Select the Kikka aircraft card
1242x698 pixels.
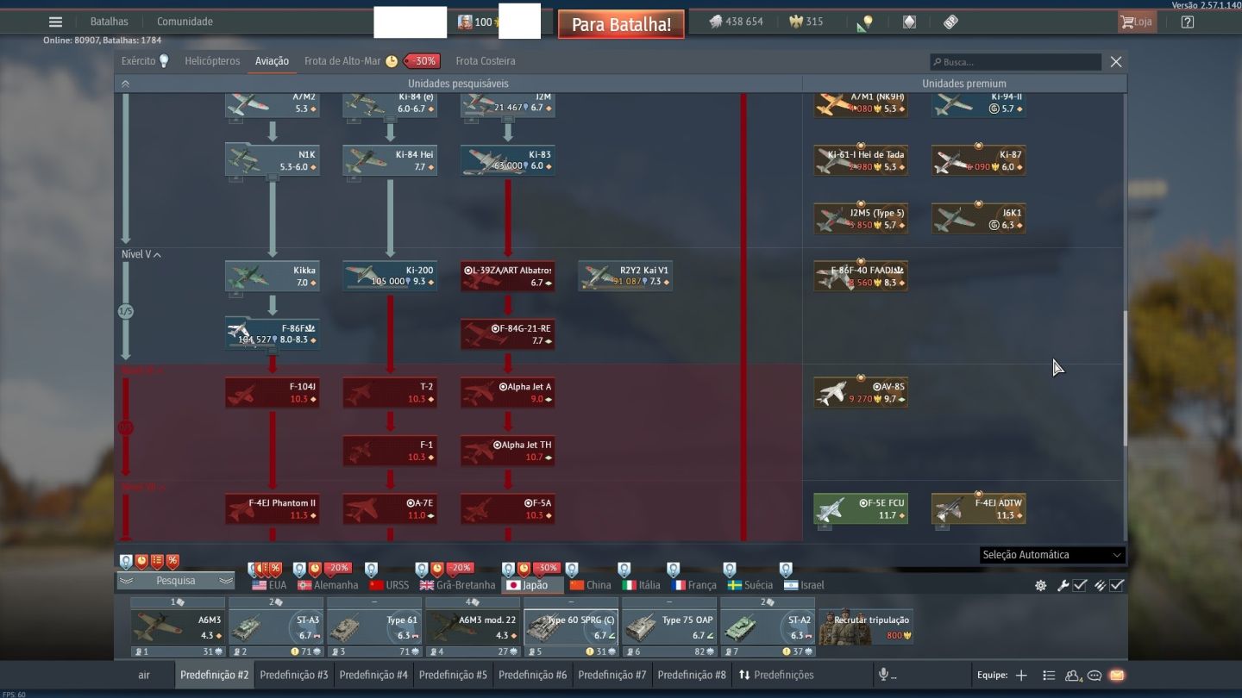pos(273,276)
